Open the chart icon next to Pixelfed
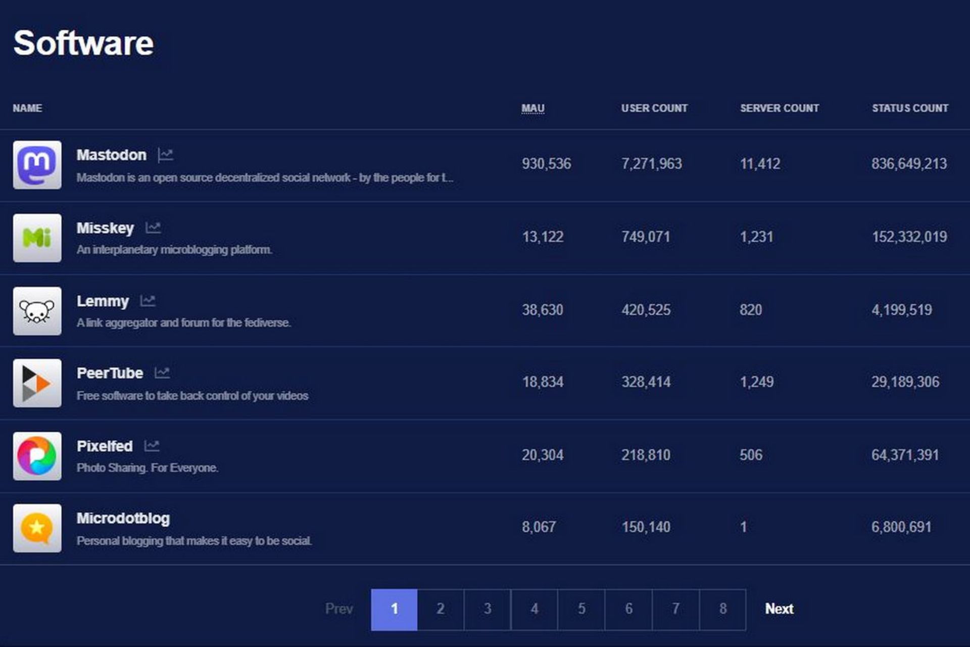The height and width of the screenshot is (647, 970). coord(152,446)
